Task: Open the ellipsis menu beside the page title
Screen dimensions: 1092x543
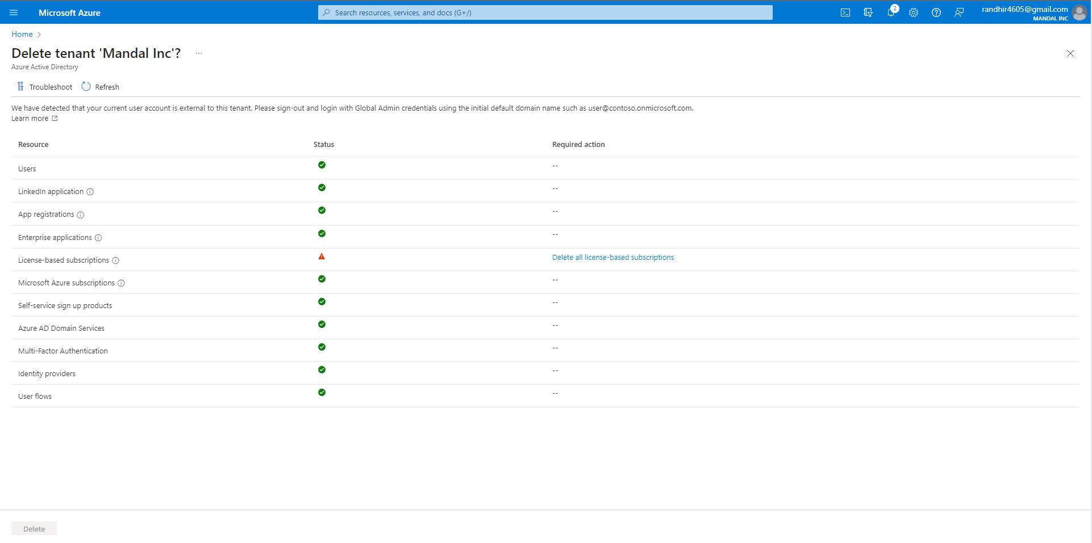Action: (199, 53)
